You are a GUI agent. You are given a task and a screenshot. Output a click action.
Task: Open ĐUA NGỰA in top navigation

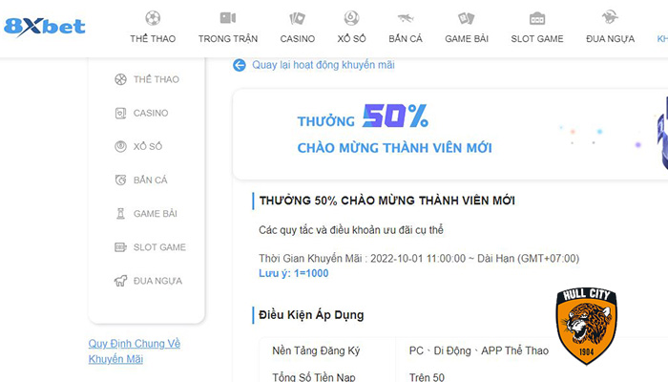pos(610,39)
